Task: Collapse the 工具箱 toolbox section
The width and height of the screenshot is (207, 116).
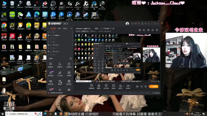Action: [70, 59]
